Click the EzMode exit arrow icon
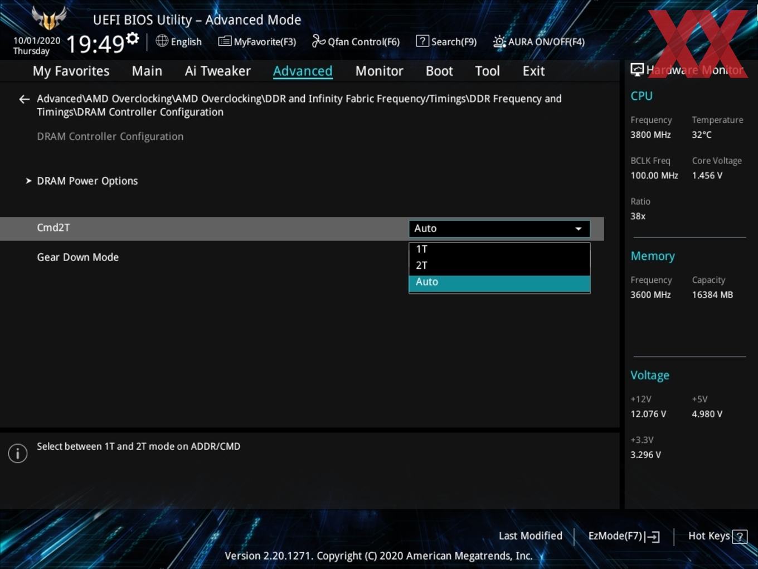The image size is (758, 569). point(653,537)
